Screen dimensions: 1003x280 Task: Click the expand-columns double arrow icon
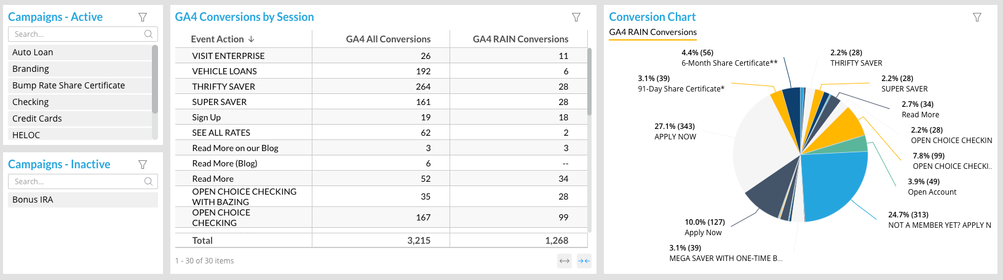point(564,261)
